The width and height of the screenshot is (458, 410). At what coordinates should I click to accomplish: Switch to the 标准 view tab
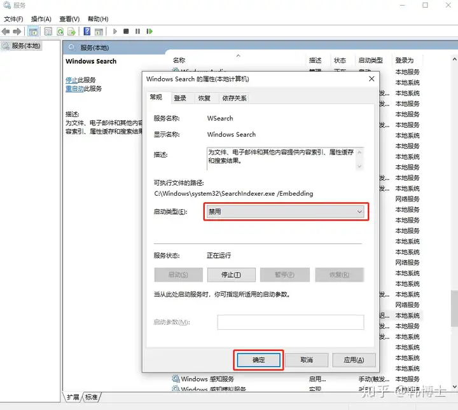(x=91, y=397)
